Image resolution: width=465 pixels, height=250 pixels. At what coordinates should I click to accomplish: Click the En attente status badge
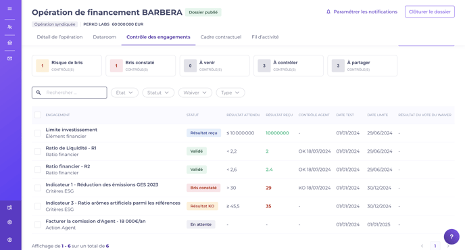coord(201,224)
